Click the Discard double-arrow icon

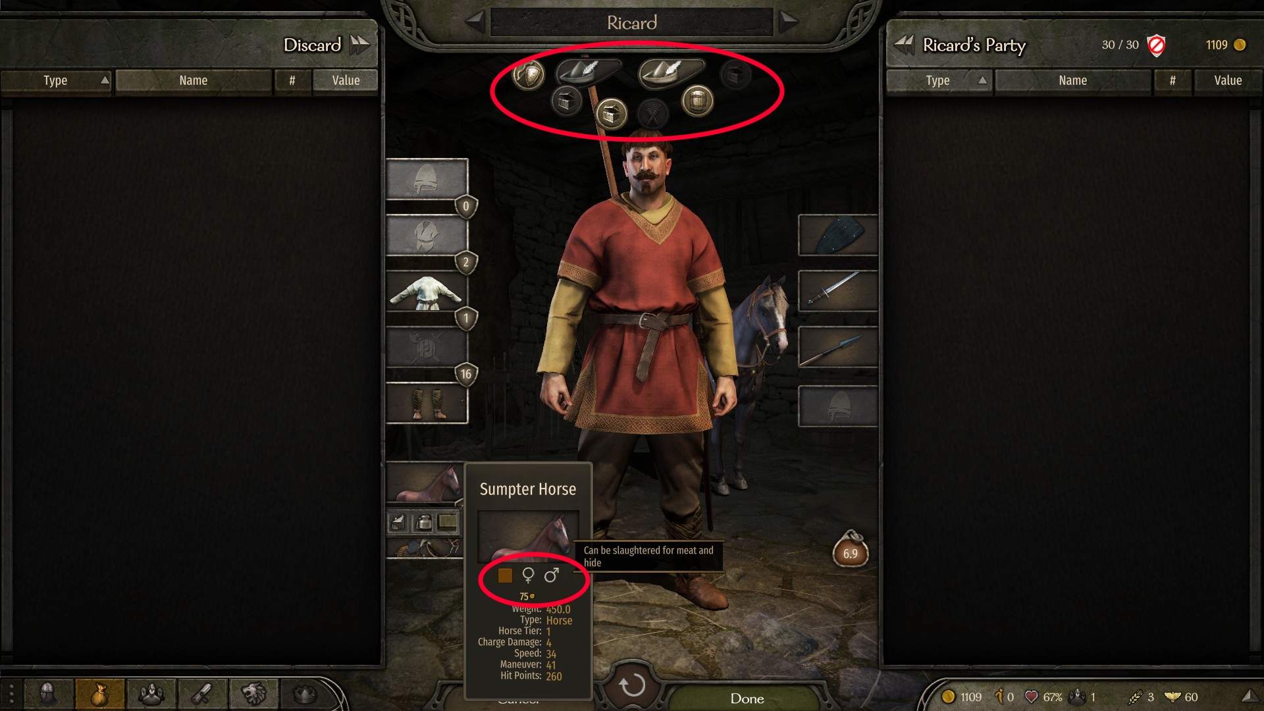[x=359, y=45]
